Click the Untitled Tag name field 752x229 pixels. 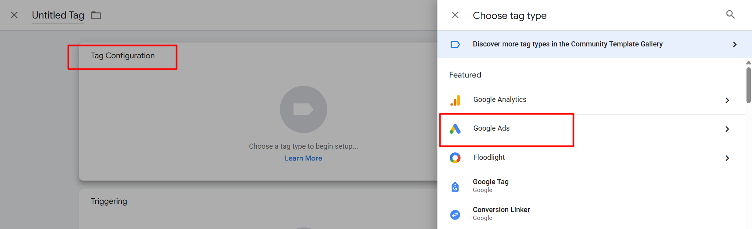click(x=58, y=15)
